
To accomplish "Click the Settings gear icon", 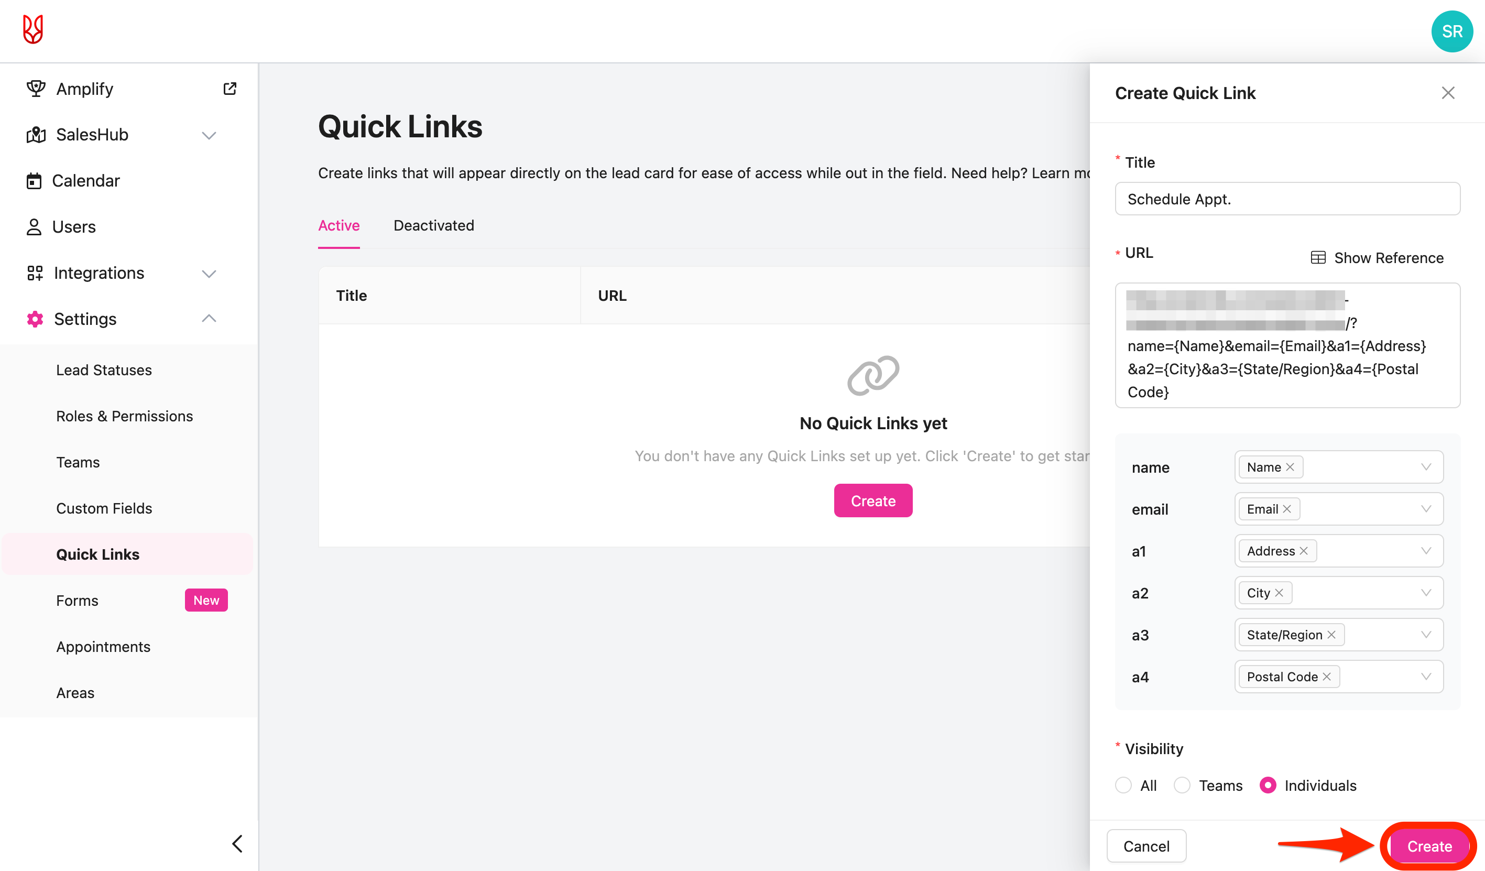I will [x=35, y=319].
